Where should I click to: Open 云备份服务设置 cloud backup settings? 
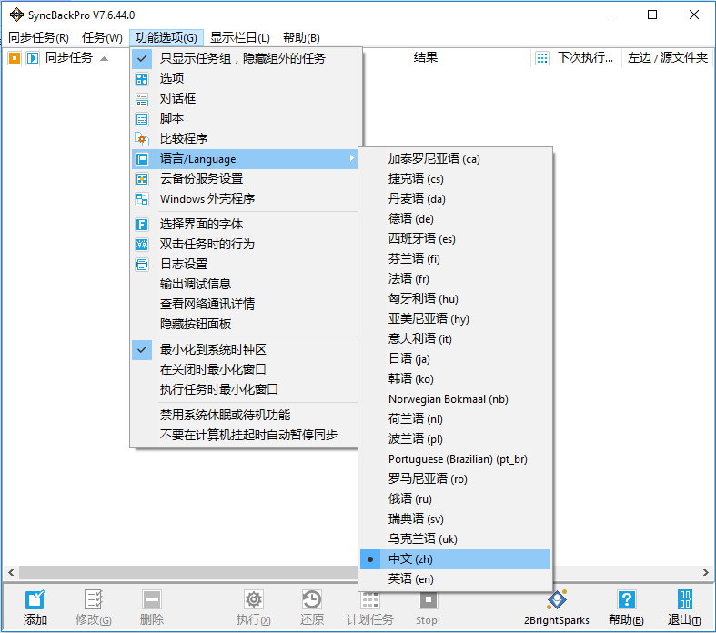coord(201,178)
